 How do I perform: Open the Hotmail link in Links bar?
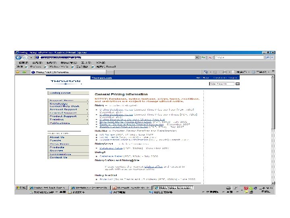(x=104, y=67)
